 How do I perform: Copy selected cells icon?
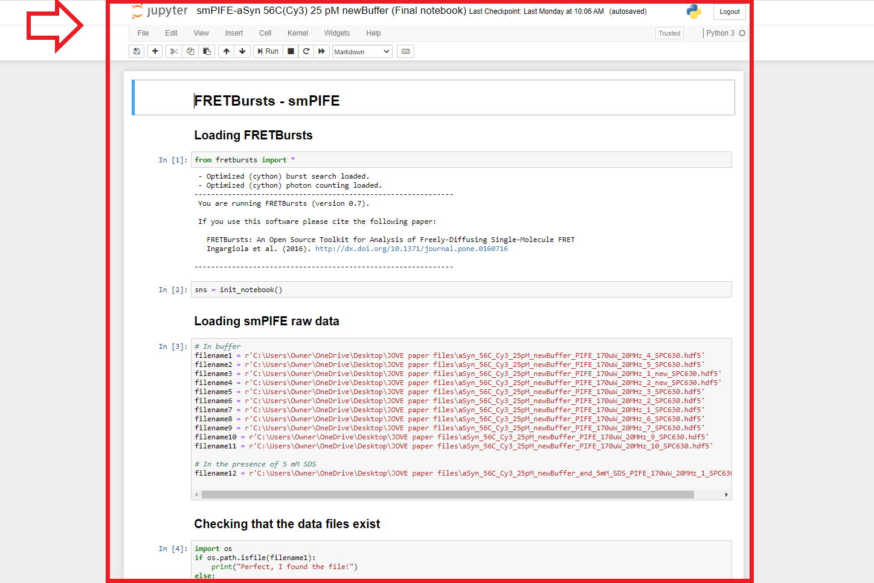click(x=190, y=51)
